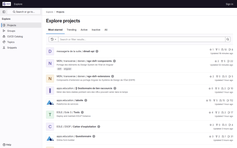
Task: Open the dimail-api project avatar D
Action: pyautogui.click(x=50, y=51)
